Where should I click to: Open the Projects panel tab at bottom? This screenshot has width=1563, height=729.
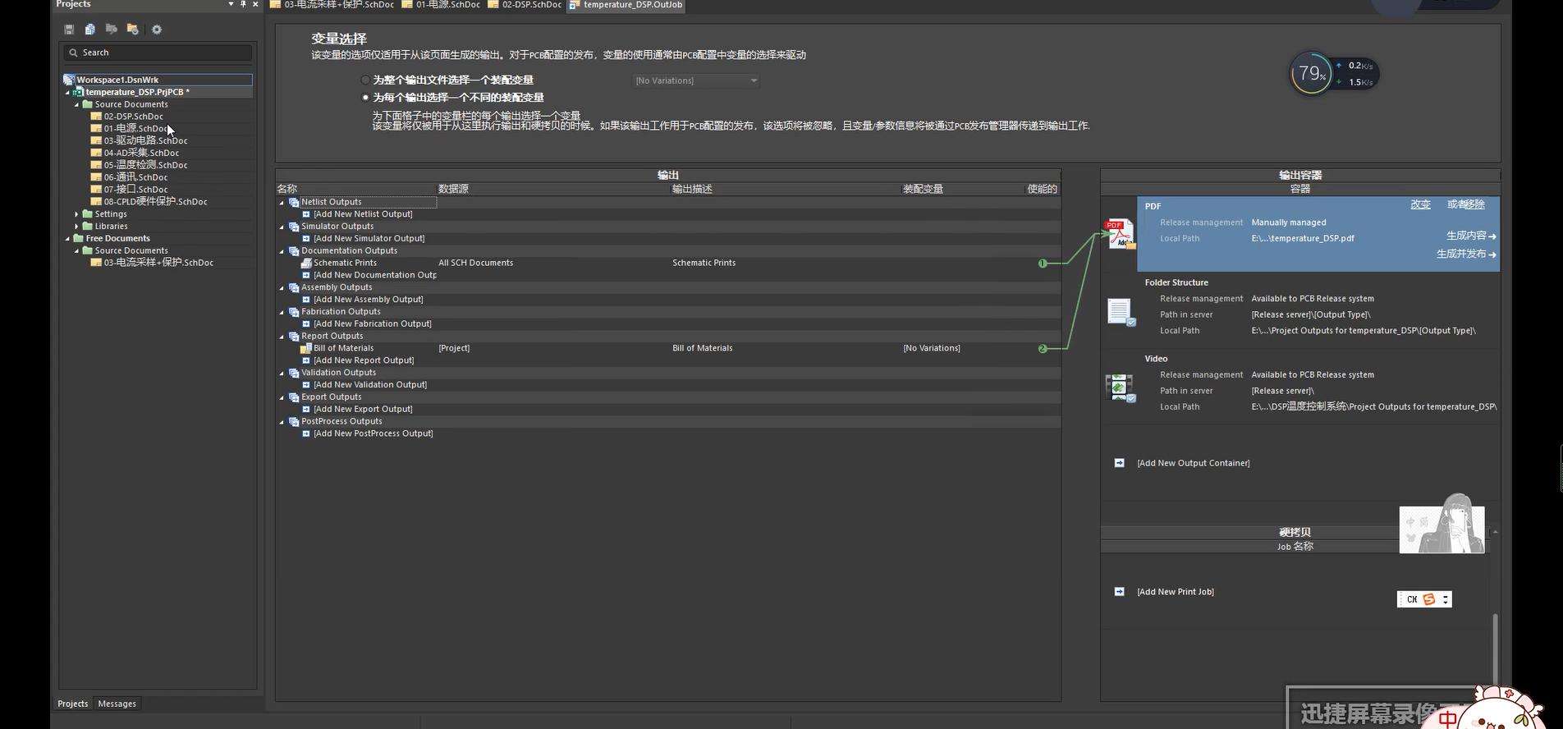(x=72, y=704)
